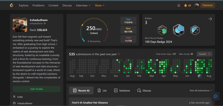
Task: Click the Recent AC list icon
Action: click(x=75, y=90)
